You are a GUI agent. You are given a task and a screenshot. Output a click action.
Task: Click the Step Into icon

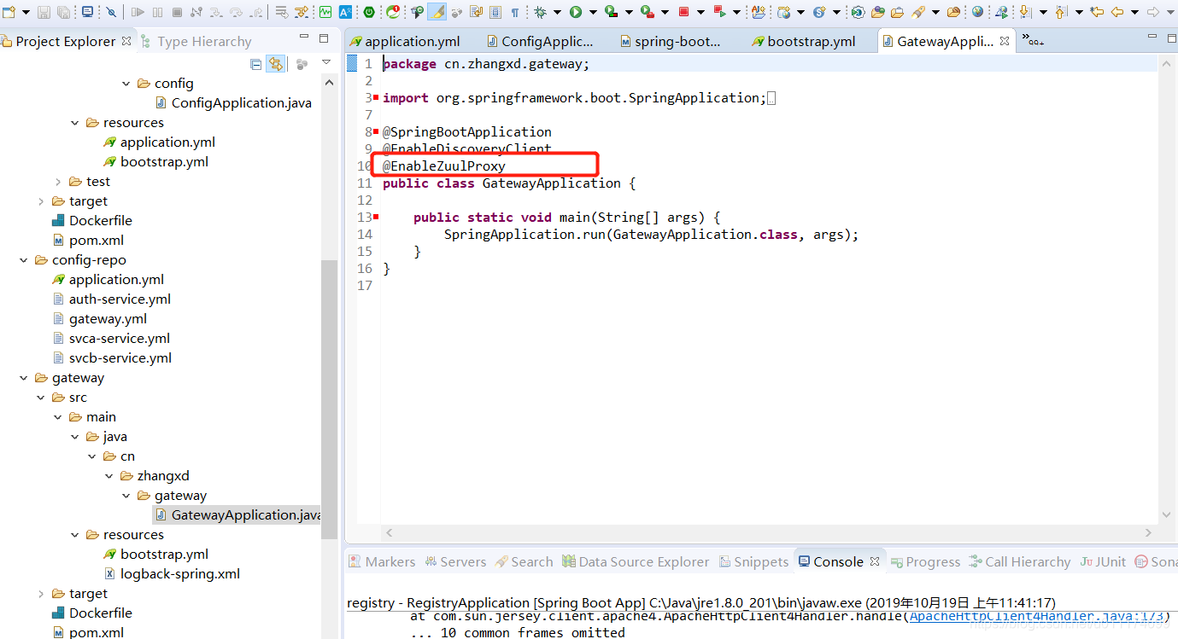(x=216, y=12)
